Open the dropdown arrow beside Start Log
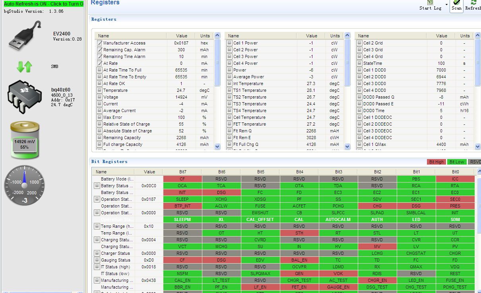Image resolution: width=481 pixels, height=293 pixels. [446, 5]
